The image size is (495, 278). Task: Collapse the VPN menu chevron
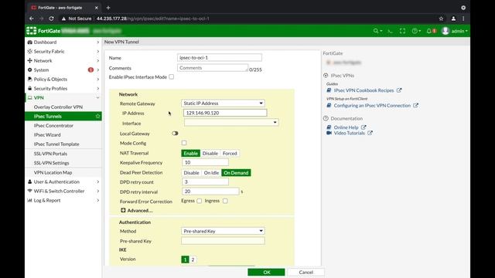(98, 98)
